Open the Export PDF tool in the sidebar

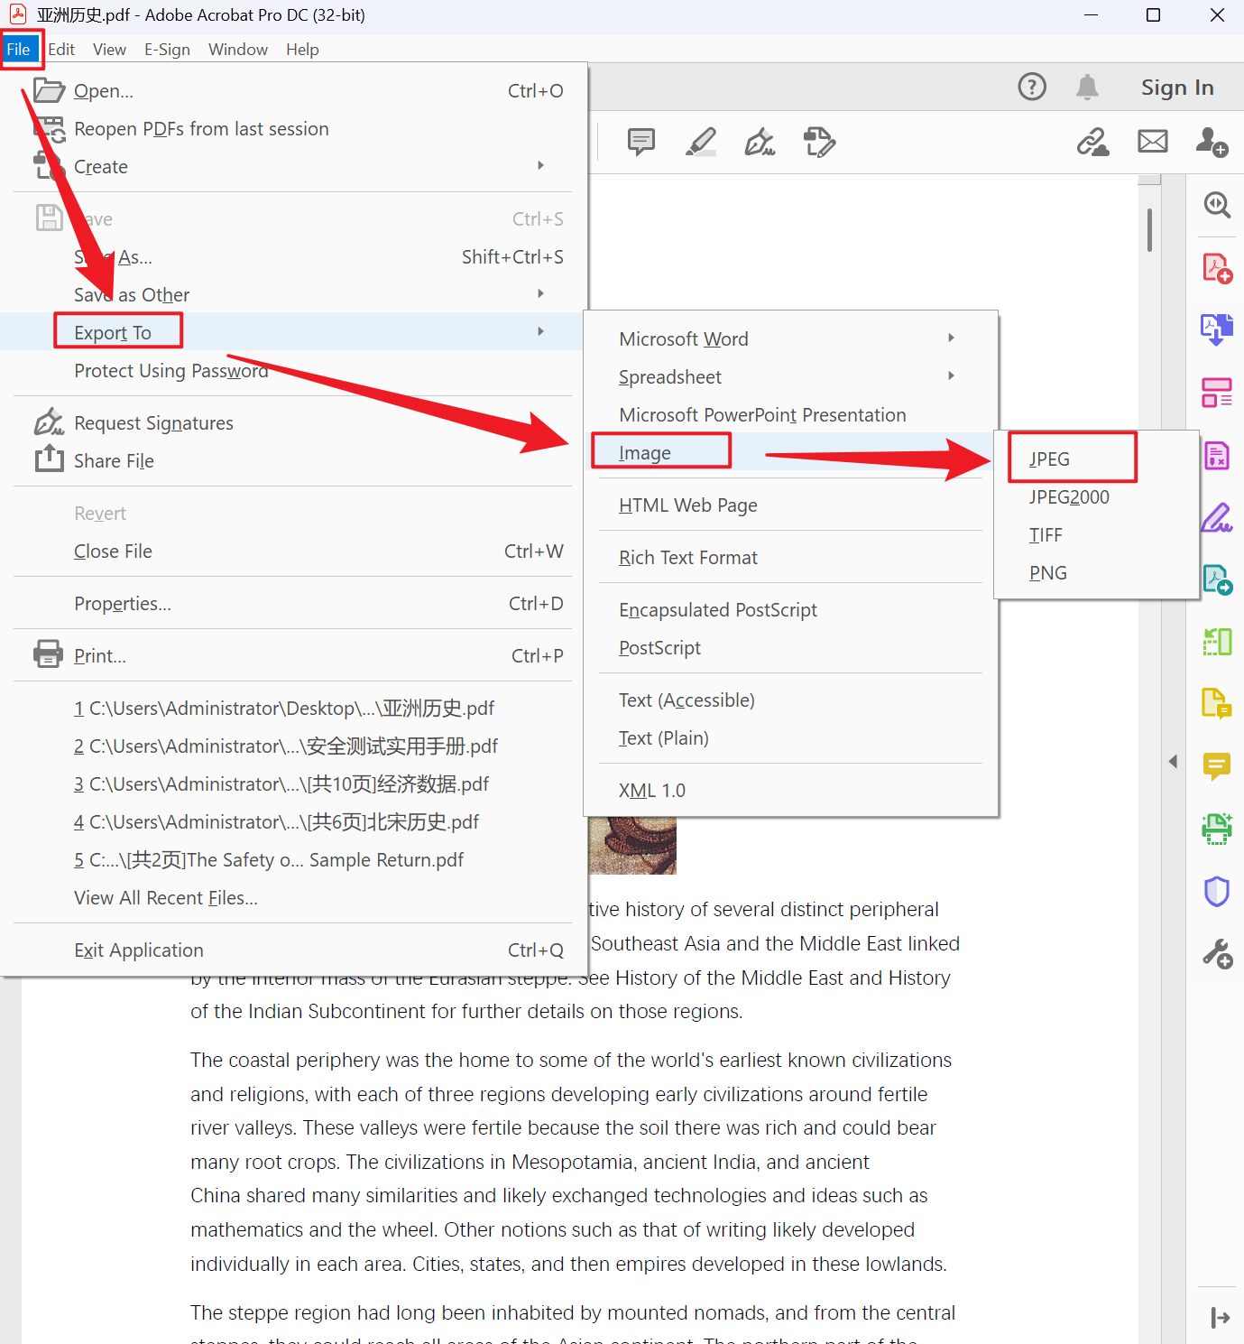[1217, 579]
